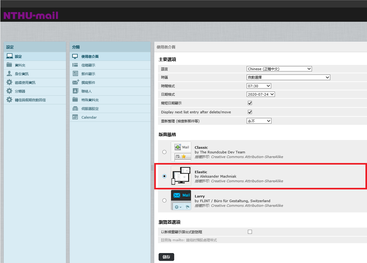This screenshot has width=367, height=263.
Task: Click the gear icon beside 分類器
Action: pos(9,91)
